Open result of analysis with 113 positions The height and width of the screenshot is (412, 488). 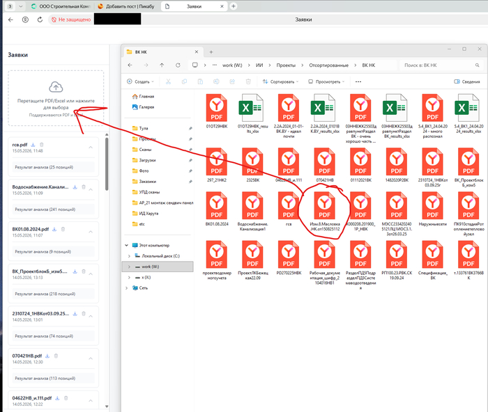point(53,379)
